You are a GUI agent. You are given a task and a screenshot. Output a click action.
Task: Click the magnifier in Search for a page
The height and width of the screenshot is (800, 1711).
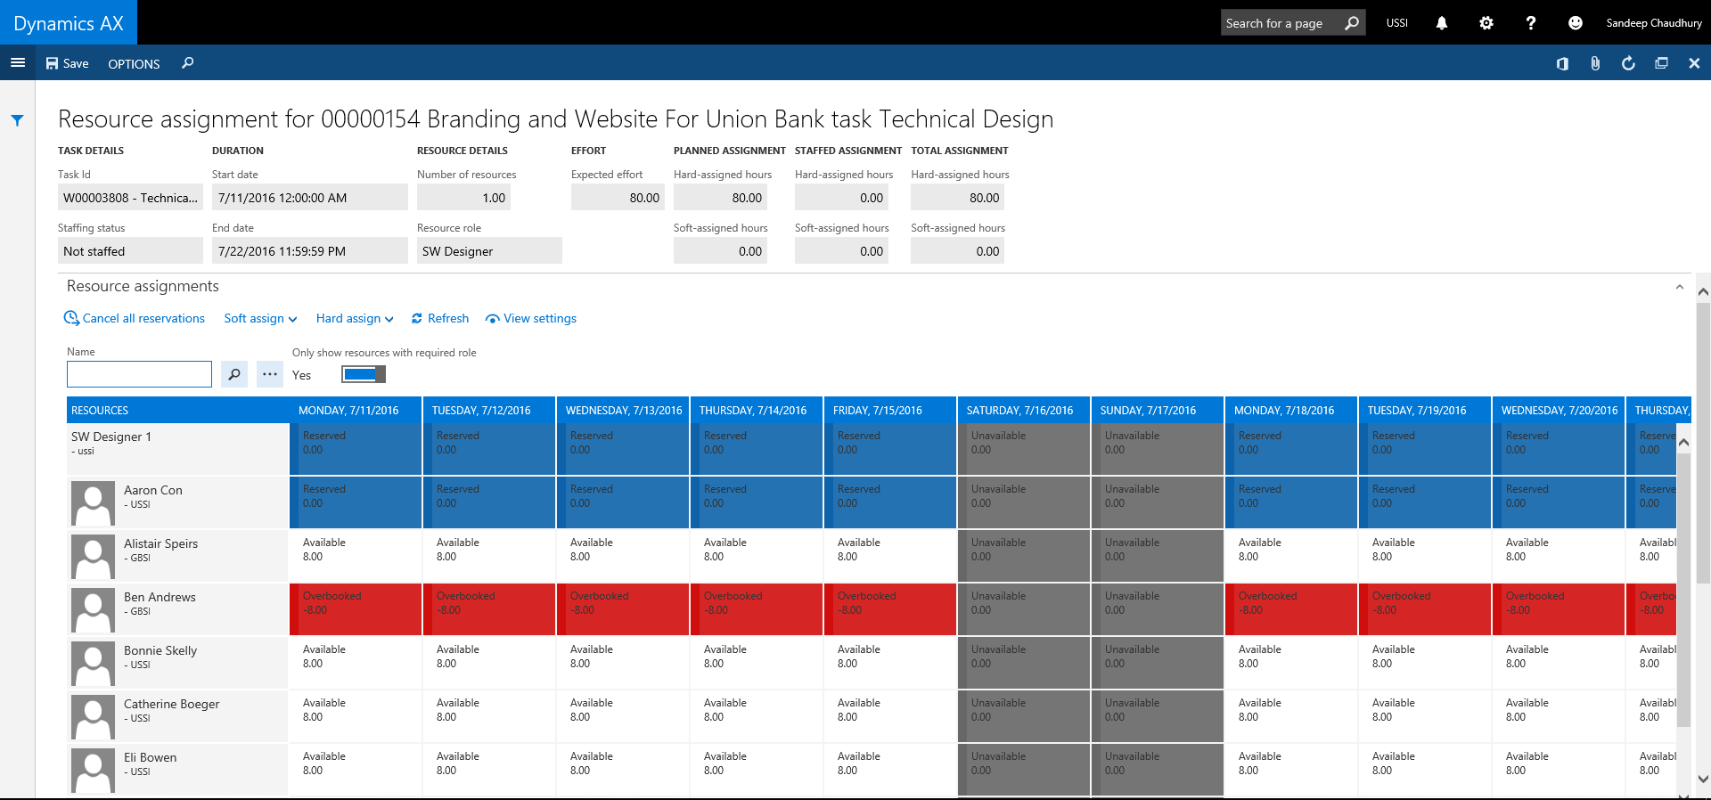tap(1352, 23)
